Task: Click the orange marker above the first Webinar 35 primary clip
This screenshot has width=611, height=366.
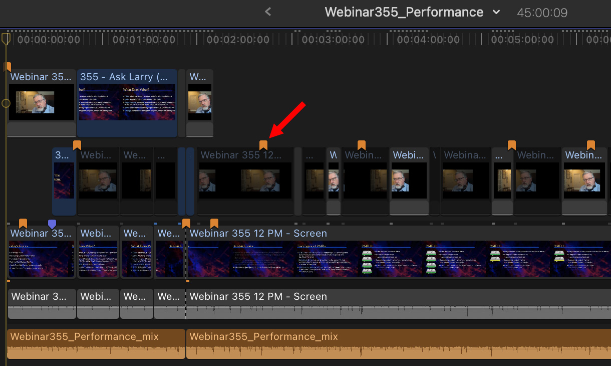Action: 23,223
